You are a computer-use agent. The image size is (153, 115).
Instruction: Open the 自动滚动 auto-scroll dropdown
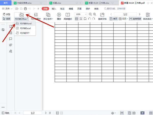tap(148, 19)
